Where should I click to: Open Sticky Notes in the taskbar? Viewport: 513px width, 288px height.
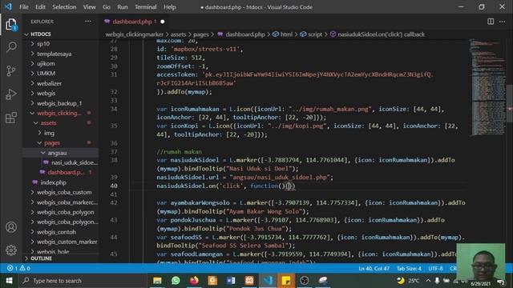pos(286,281)
